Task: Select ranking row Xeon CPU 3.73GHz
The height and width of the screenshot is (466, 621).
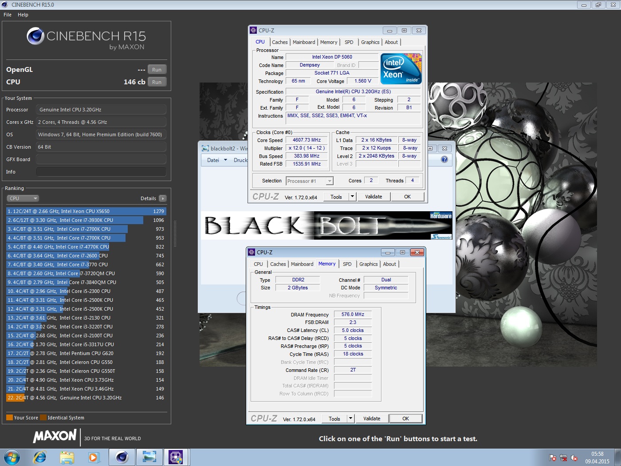Action: [86, 380]
